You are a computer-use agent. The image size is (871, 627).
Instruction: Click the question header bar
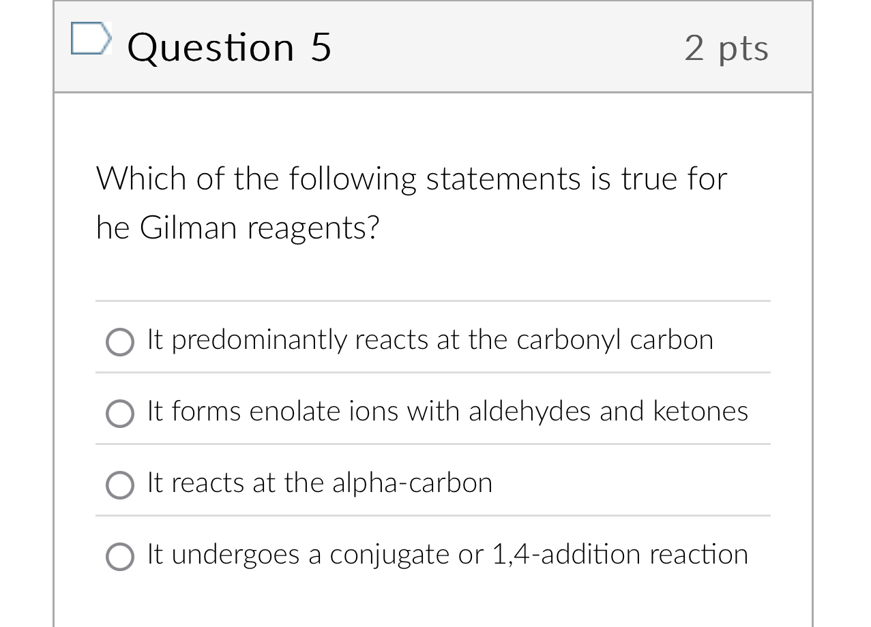click(x=432, y=47)
